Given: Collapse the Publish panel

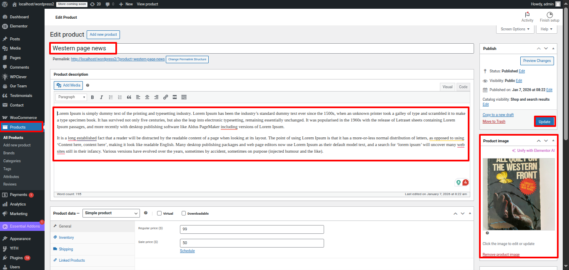Looking at the screenshot, I should click(x=553, y=49).
